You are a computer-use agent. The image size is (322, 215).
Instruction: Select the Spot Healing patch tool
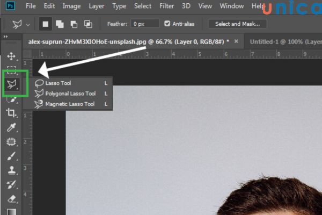tap(11, 142)
